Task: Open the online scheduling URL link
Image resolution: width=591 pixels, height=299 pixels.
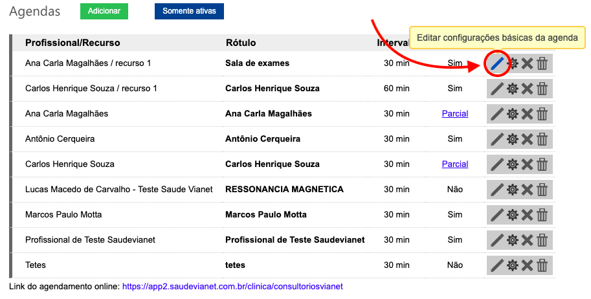Action: (232, 286)
